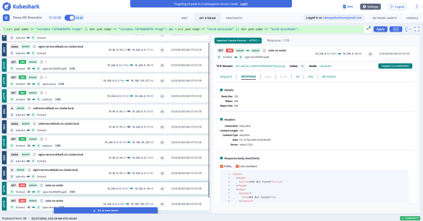Toggle the Line numbers checkbox
Screen dimensions: 423x221
click(x=237, y=166)
